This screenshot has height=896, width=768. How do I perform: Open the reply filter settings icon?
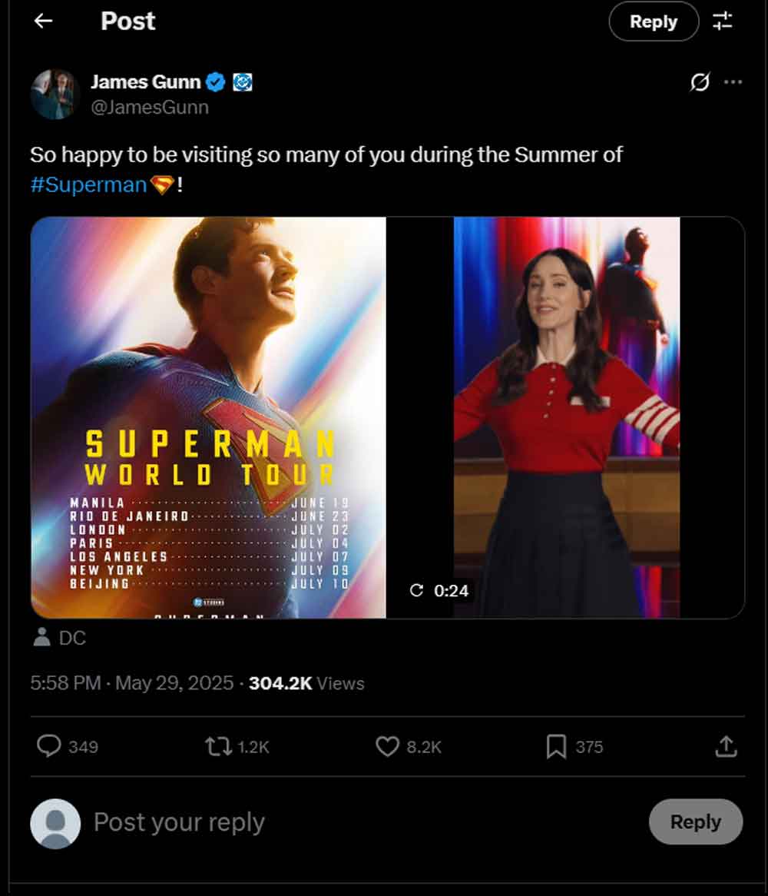(722, 22)
